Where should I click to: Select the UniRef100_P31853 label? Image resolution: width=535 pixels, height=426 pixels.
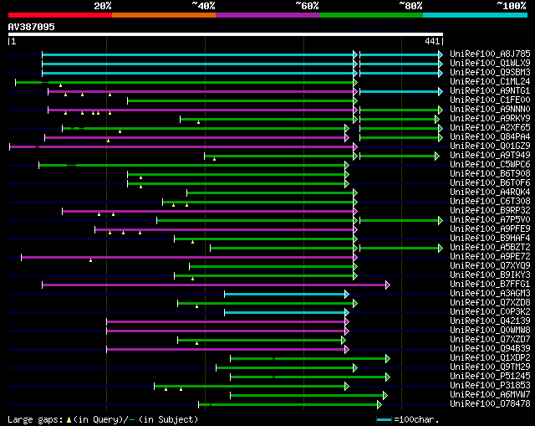[490, 386]
